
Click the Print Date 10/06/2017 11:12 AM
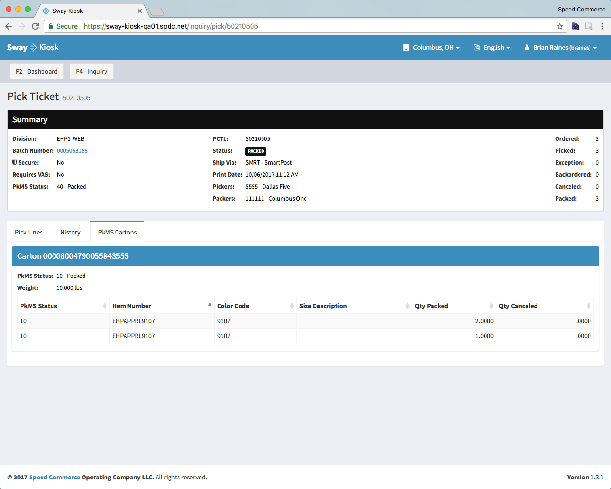tap(272, 174)
